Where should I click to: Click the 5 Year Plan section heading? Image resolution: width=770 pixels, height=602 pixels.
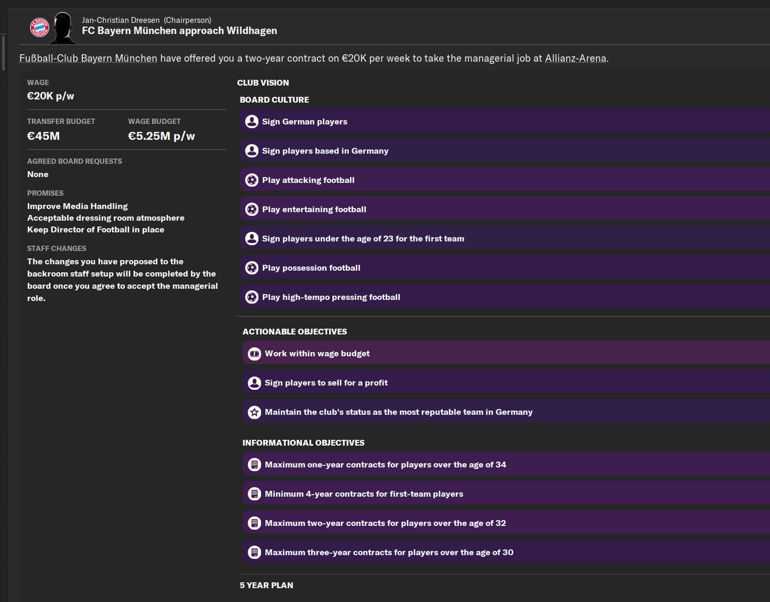click(267, 585)
